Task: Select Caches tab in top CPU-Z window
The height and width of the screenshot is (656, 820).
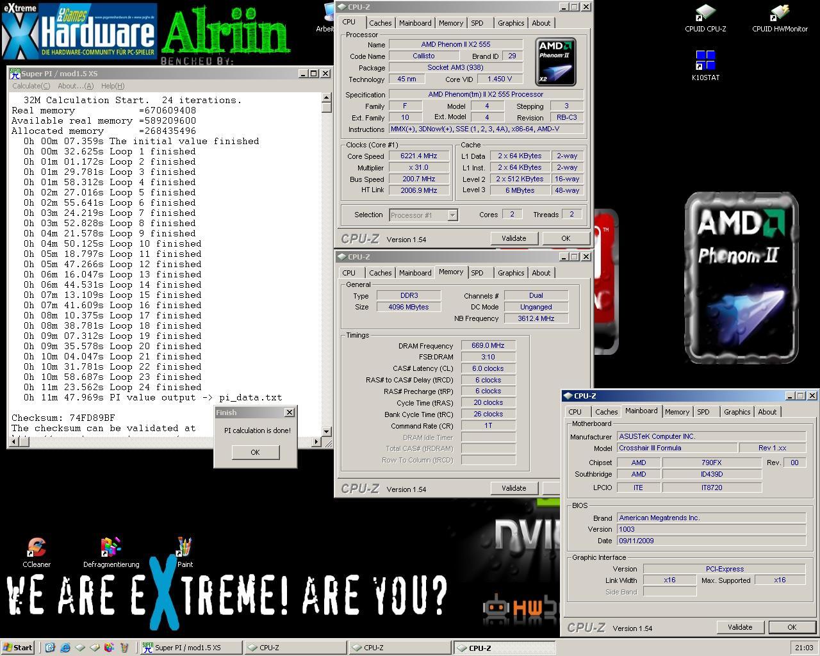Action: [380, 23]
